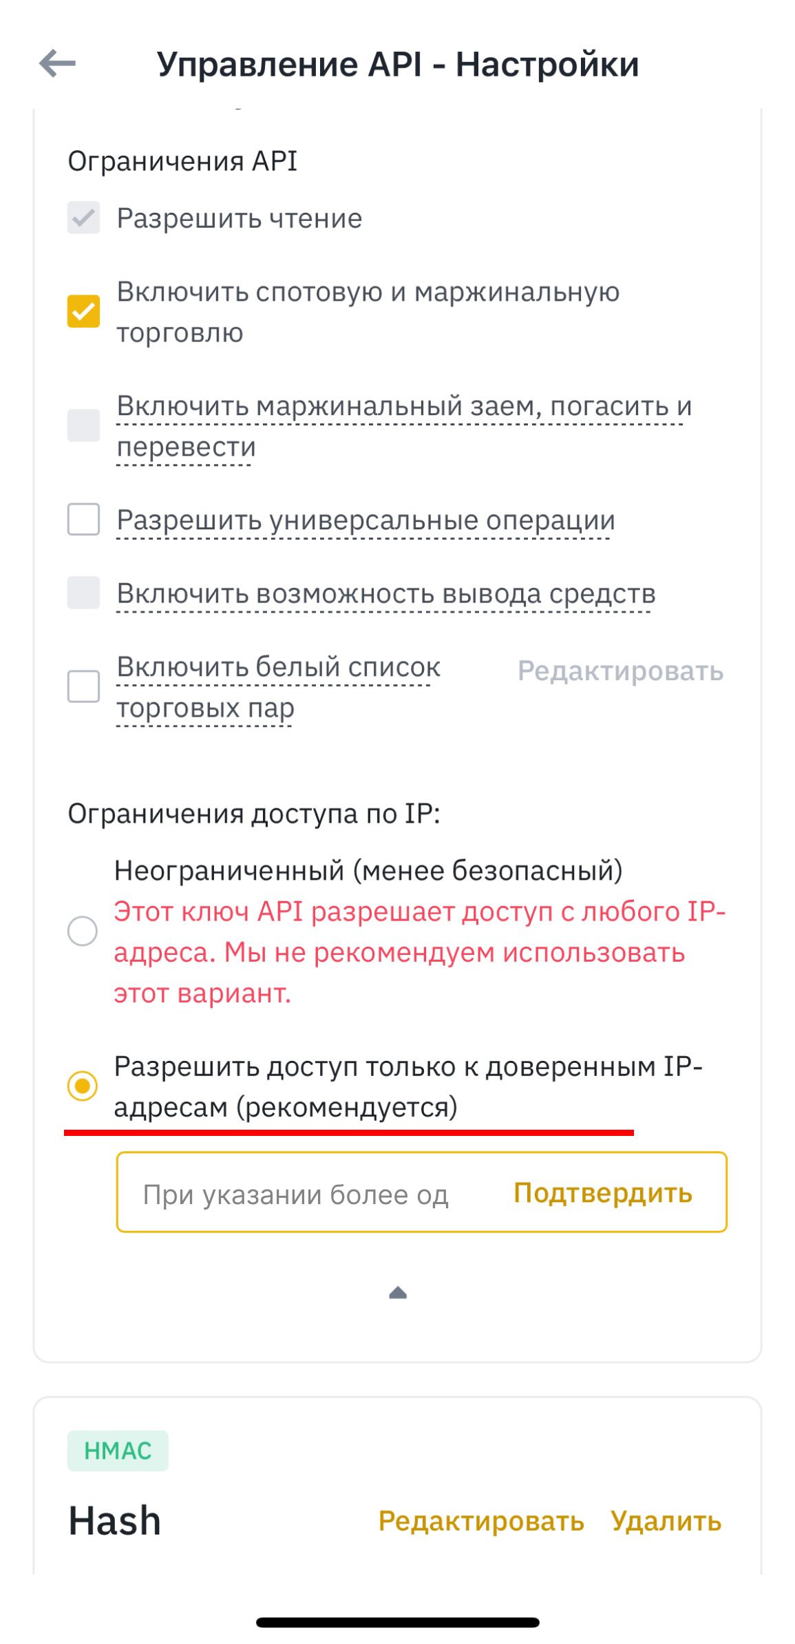Check the withdrawals enable checkbox

coord(83,593)
